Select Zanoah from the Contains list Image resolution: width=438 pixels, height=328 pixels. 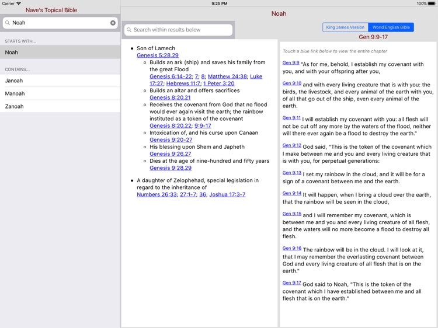[x=60, y=106]
